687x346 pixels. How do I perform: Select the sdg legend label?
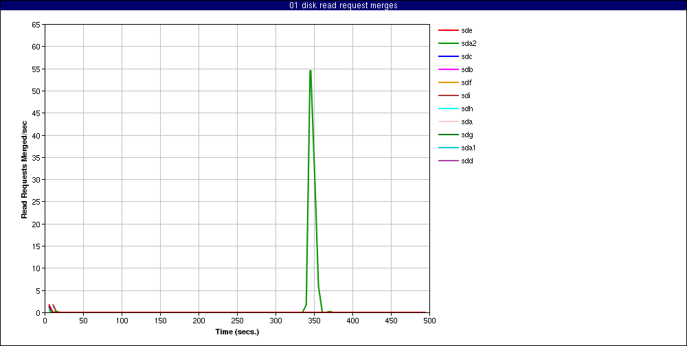(466, 135)
